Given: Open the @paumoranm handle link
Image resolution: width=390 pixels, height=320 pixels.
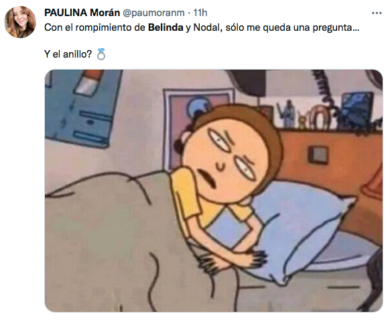Looking at the screenshot, I should pos(153,13).
